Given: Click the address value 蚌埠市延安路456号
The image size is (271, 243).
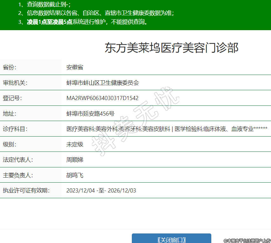Looking at the screenshot, I should coord(90,113).
